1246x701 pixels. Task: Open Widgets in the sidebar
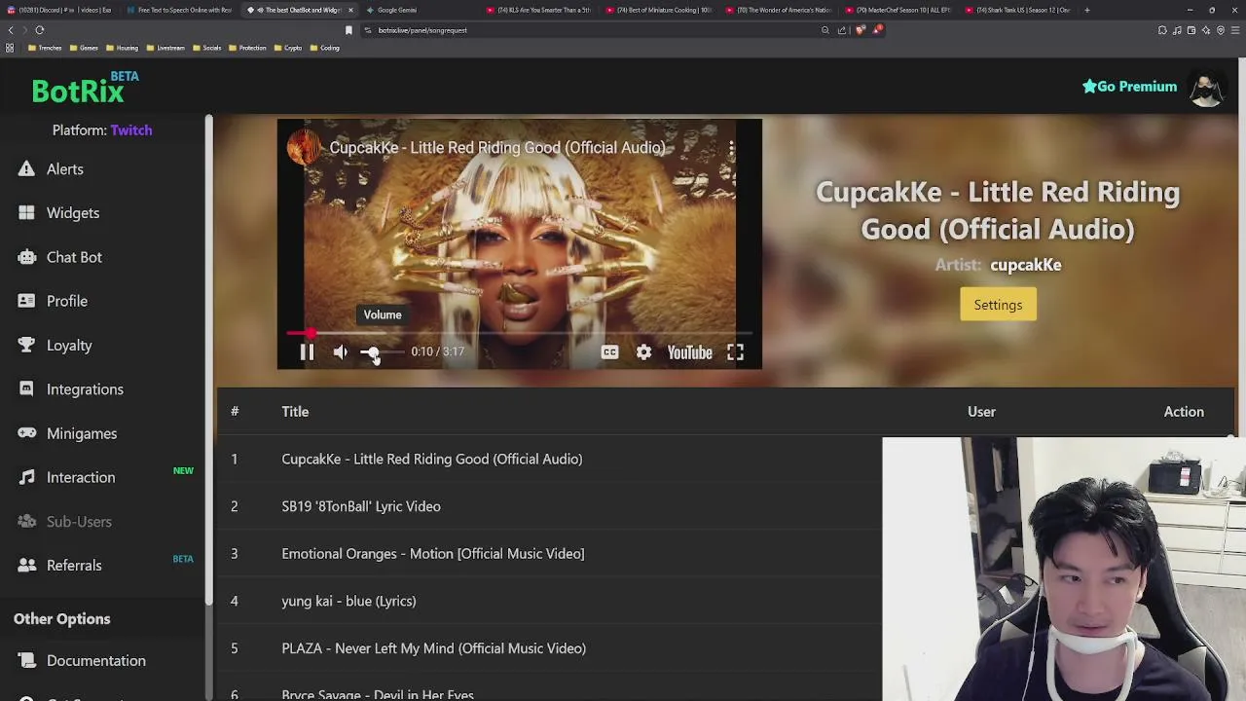pos(73,213)
